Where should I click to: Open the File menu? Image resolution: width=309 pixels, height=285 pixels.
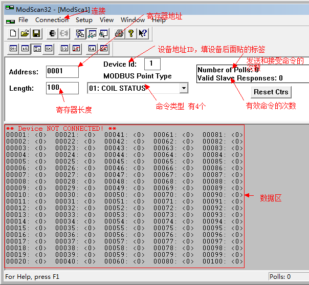pyautogui.click(x=23, y=20)
